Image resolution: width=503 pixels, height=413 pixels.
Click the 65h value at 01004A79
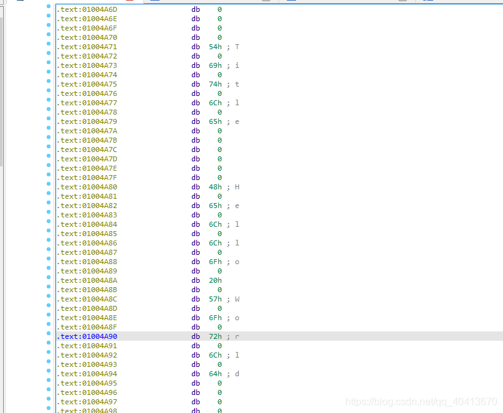(215, 121)
